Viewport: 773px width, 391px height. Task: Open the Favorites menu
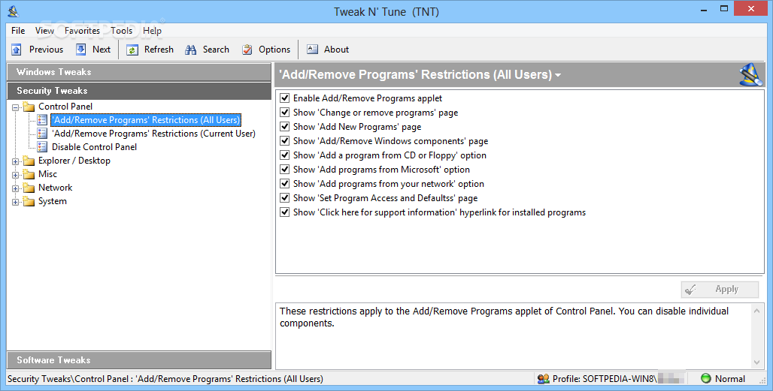click(x=82, y=31)
